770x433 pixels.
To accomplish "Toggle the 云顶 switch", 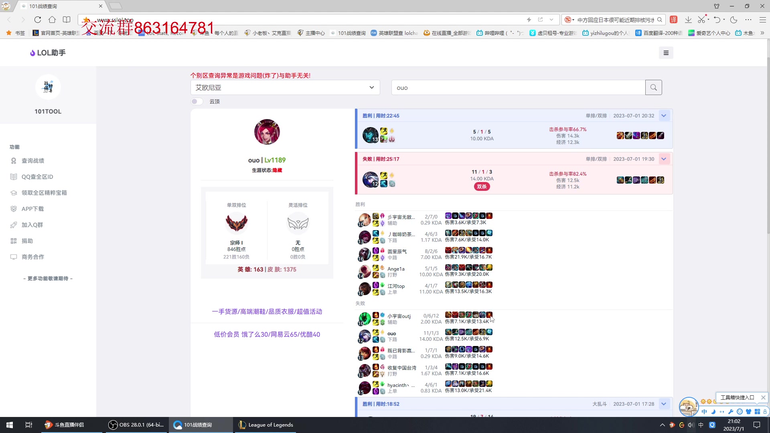I will pyautogui.click(x=197, y=101).
